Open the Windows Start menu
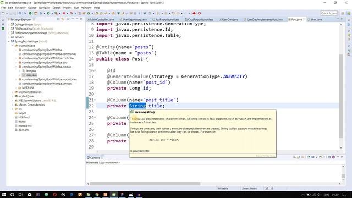This screenshot has height=198, width=352. tap(4, 194)
